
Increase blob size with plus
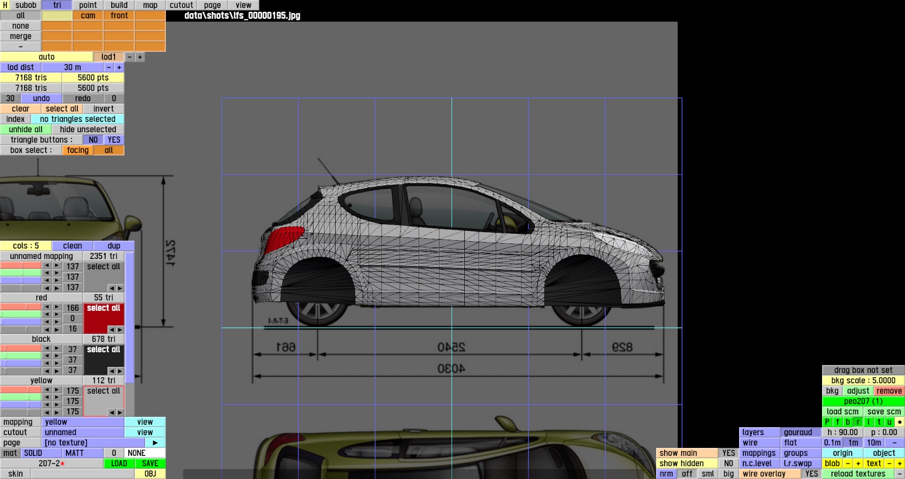point(858,463)
